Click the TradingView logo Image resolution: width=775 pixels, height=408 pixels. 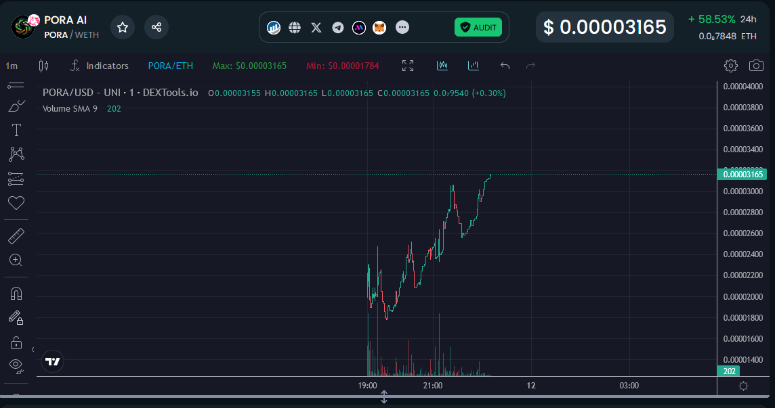(x=52, y=361)
